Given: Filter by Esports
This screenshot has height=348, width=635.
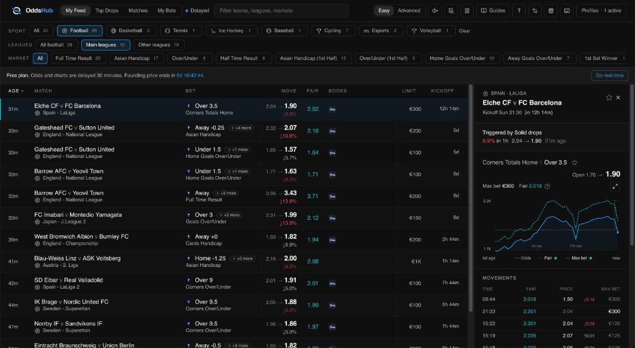Looking at the screenshot, I should point(380,31).
